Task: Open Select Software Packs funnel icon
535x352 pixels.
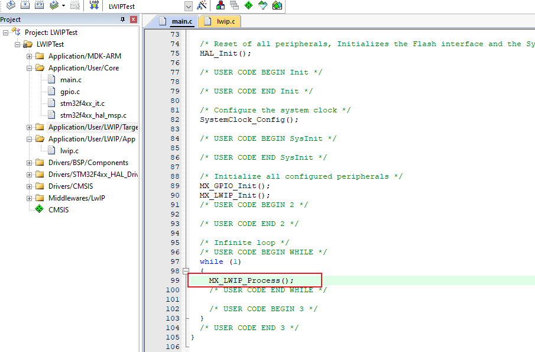Action: tap(263, 5)
